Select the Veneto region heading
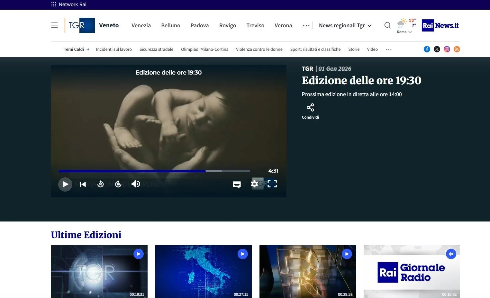Image resolution: width=490 pixels, height=298 pixels. tap(109, 25)
